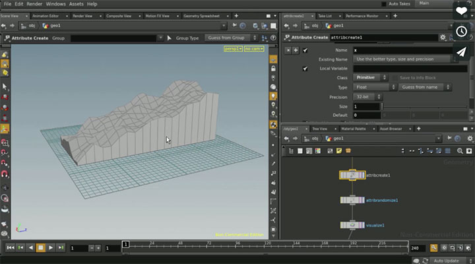
Task: Add a new pane tab in viewport pane
Action: coord(236,16)
